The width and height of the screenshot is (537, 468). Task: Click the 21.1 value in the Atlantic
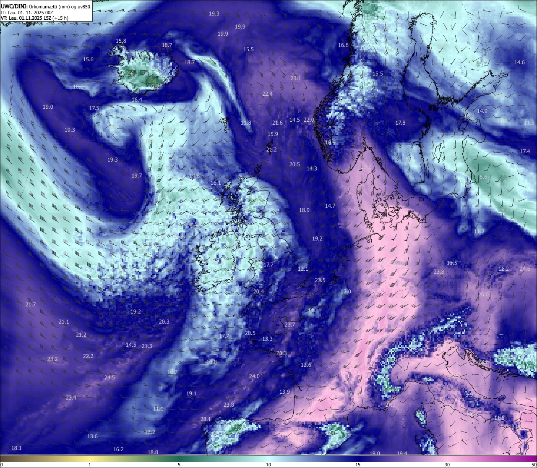coord(64,322)
